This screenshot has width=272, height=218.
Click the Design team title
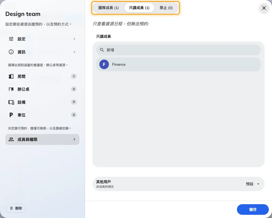pos(23,14)
